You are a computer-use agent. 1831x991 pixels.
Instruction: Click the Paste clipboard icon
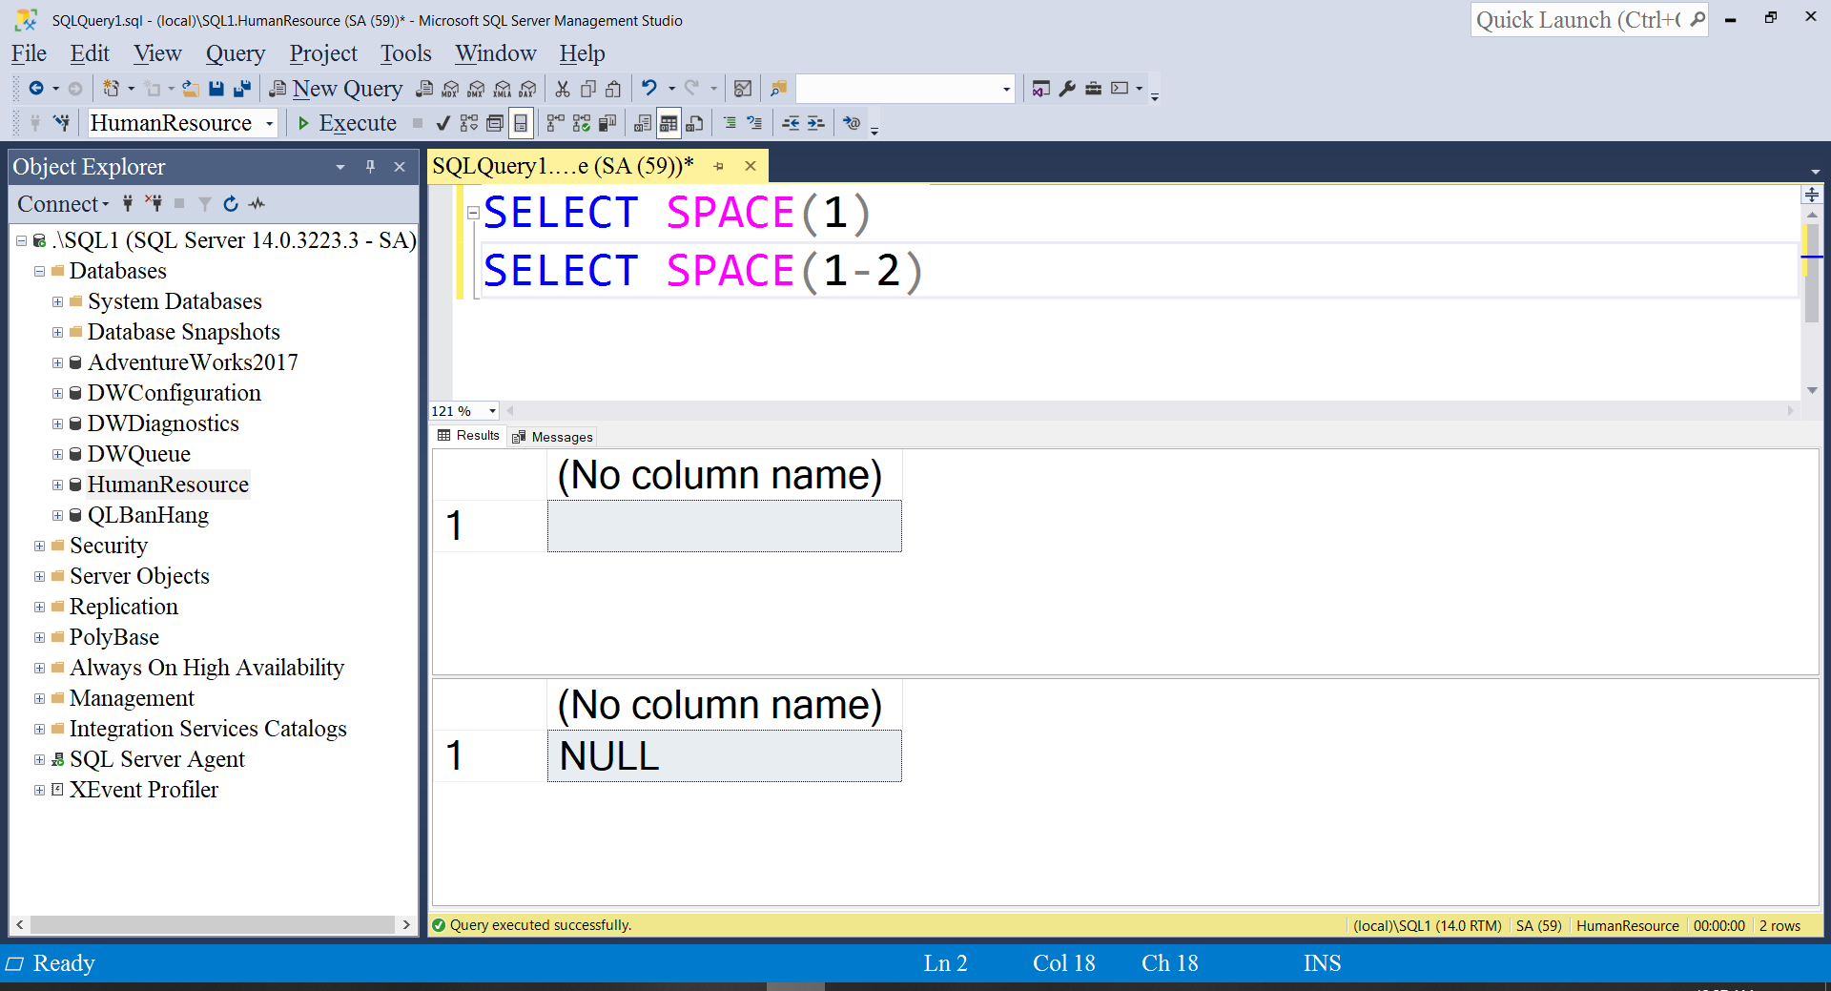pyautogui.click(x=613, y=89)
